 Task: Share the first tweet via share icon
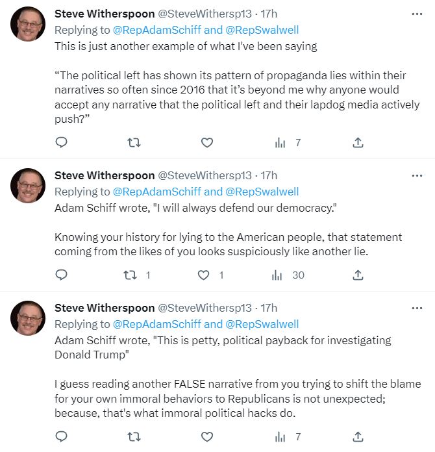[x=358, y=142]
